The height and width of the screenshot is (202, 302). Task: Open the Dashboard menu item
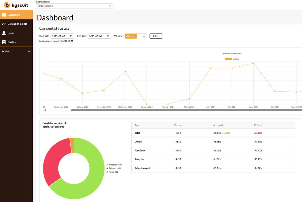click(x=16, y=15)
